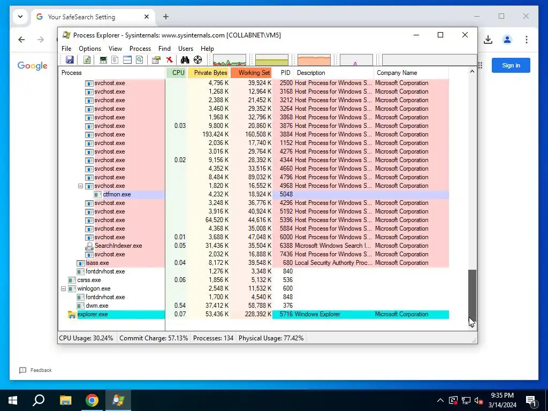Go back using Chrome's back arrow
548x411 pixels.
point(21,40)
